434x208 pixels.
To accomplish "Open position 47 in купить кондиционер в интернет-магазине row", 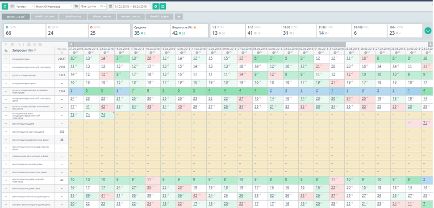I will click(72, 106).
